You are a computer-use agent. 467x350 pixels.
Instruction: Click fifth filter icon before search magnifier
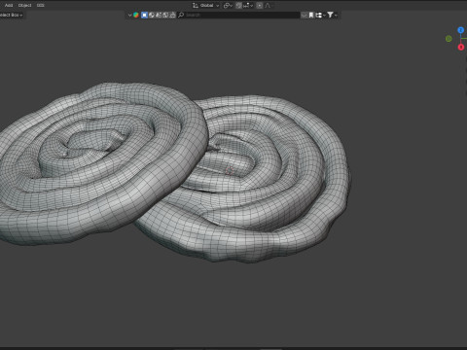tap(172, 15)
